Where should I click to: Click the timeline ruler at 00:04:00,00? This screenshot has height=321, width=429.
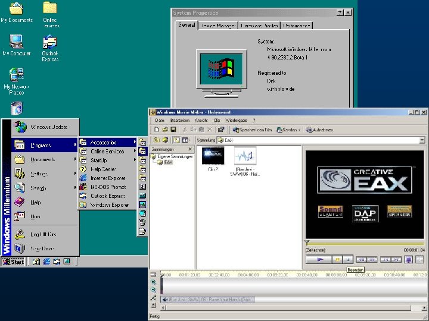(x=248, y=275)
